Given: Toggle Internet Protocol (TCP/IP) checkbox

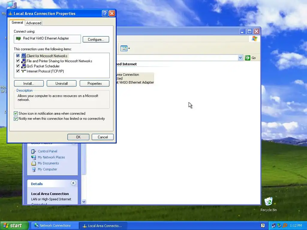Looking at the screenshot, I should 18,71.
